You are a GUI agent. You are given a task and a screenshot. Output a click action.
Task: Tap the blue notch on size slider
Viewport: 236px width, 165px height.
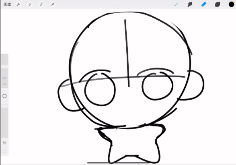point(4,78)
